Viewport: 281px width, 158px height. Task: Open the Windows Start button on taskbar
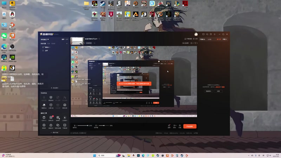click(x=94, y=156)
